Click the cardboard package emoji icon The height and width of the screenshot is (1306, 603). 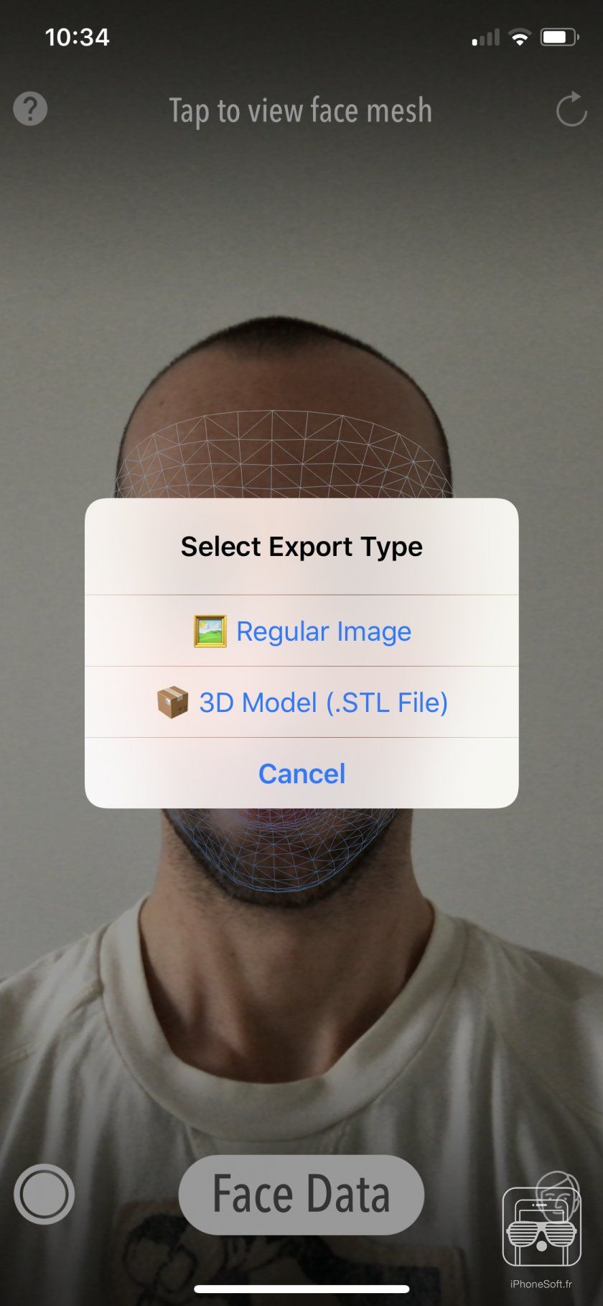point(172,703)
